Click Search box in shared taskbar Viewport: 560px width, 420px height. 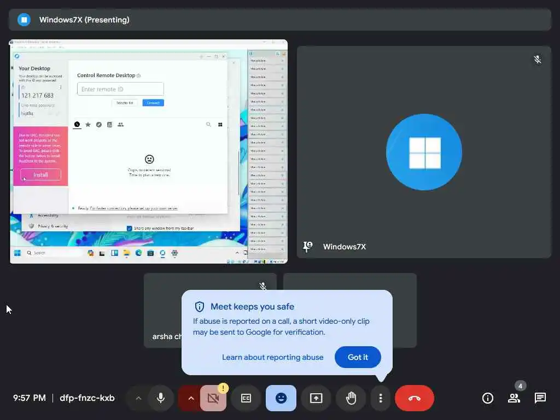[x=54, y=253]
